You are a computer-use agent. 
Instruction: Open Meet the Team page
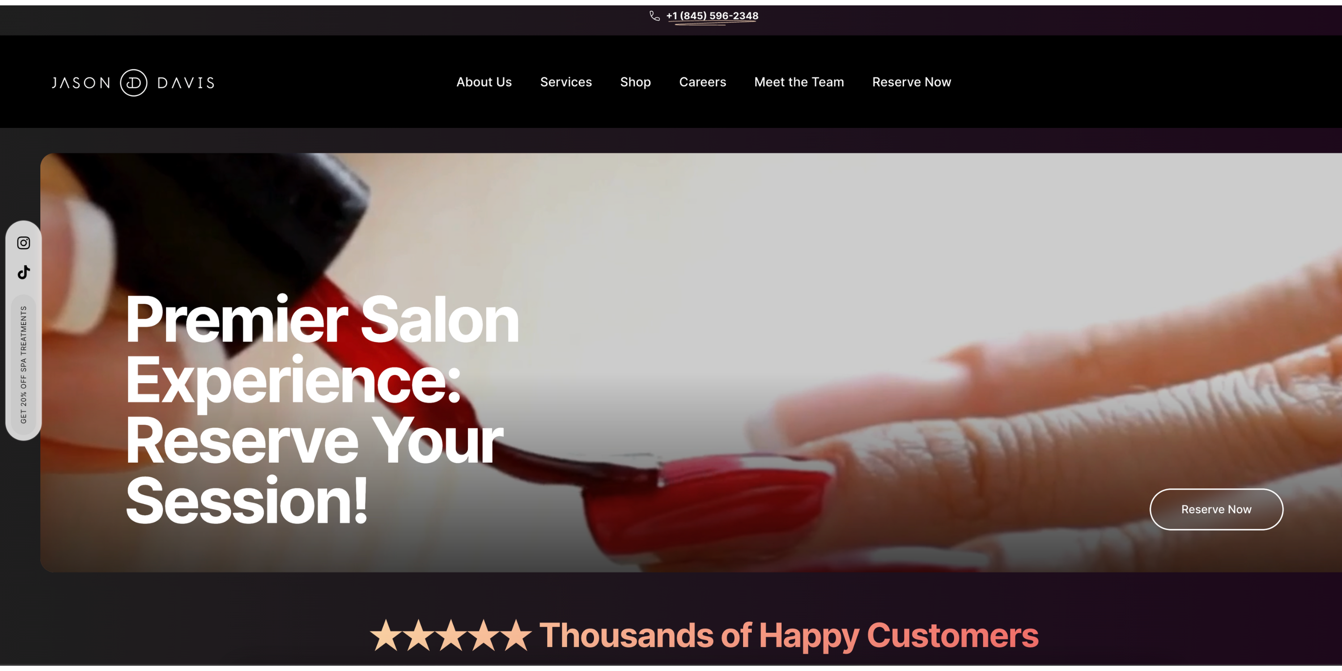coord(798,82)
